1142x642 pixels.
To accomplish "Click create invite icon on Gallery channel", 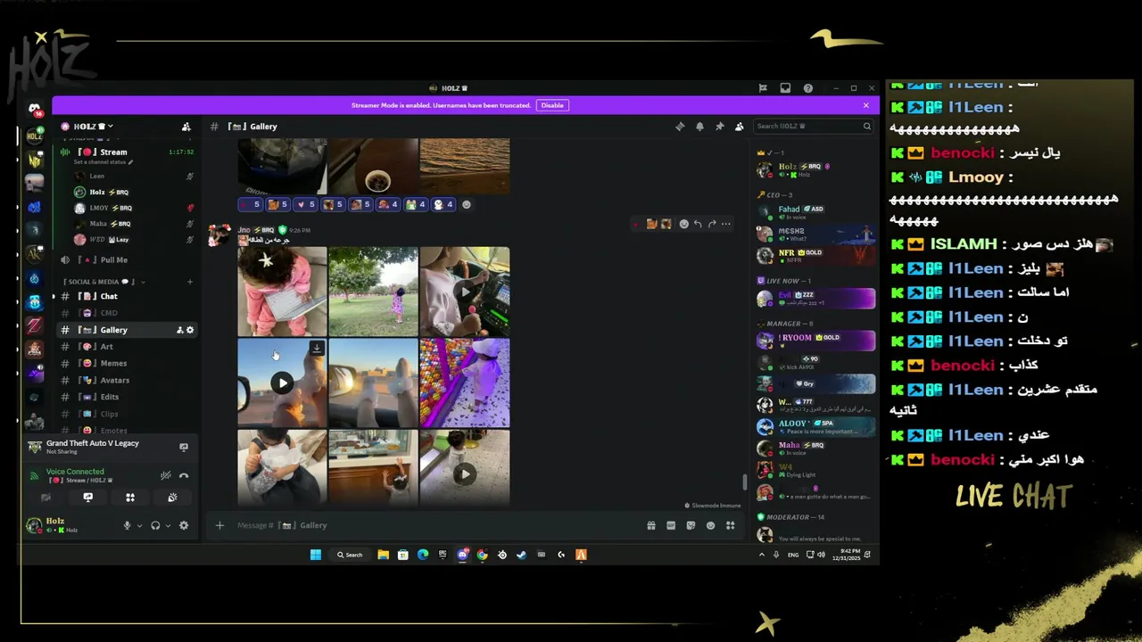I will (x=180, y=330).
